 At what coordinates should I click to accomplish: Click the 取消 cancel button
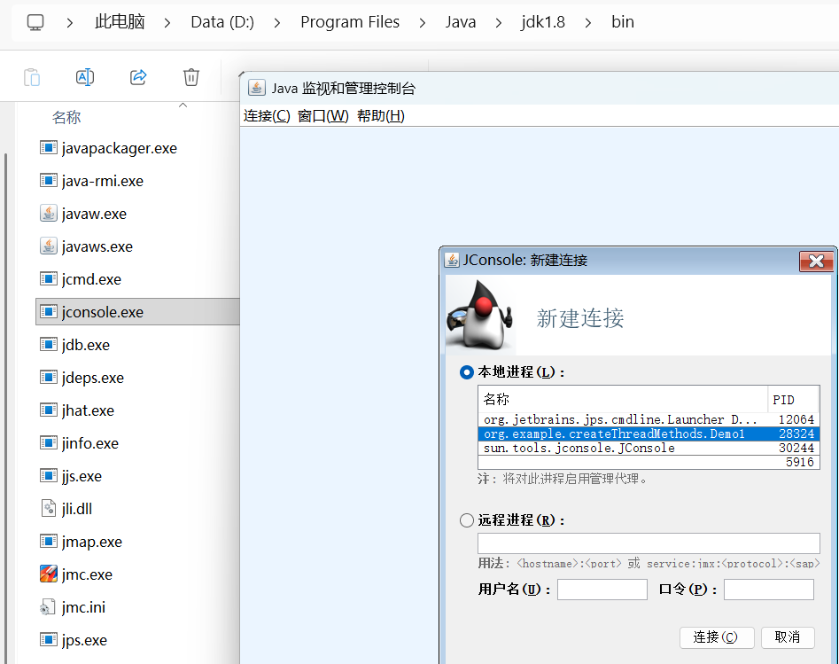[788, 637]
